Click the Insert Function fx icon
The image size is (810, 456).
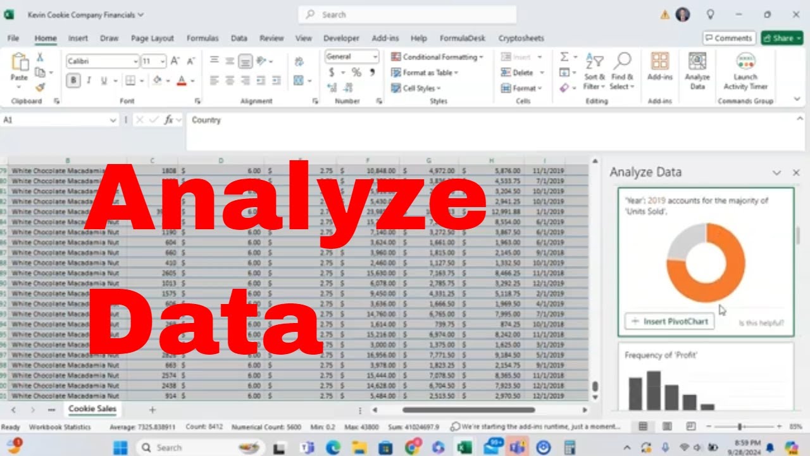169,120
